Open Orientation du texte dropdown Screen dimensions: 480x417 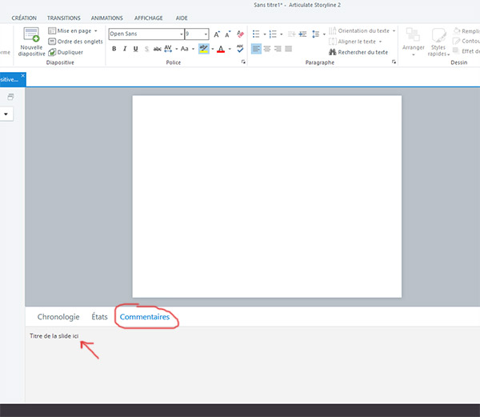362,31
